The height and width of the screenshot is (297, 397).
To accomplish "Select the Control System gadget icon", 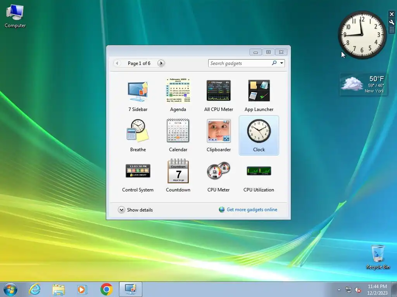I will 138,171.
